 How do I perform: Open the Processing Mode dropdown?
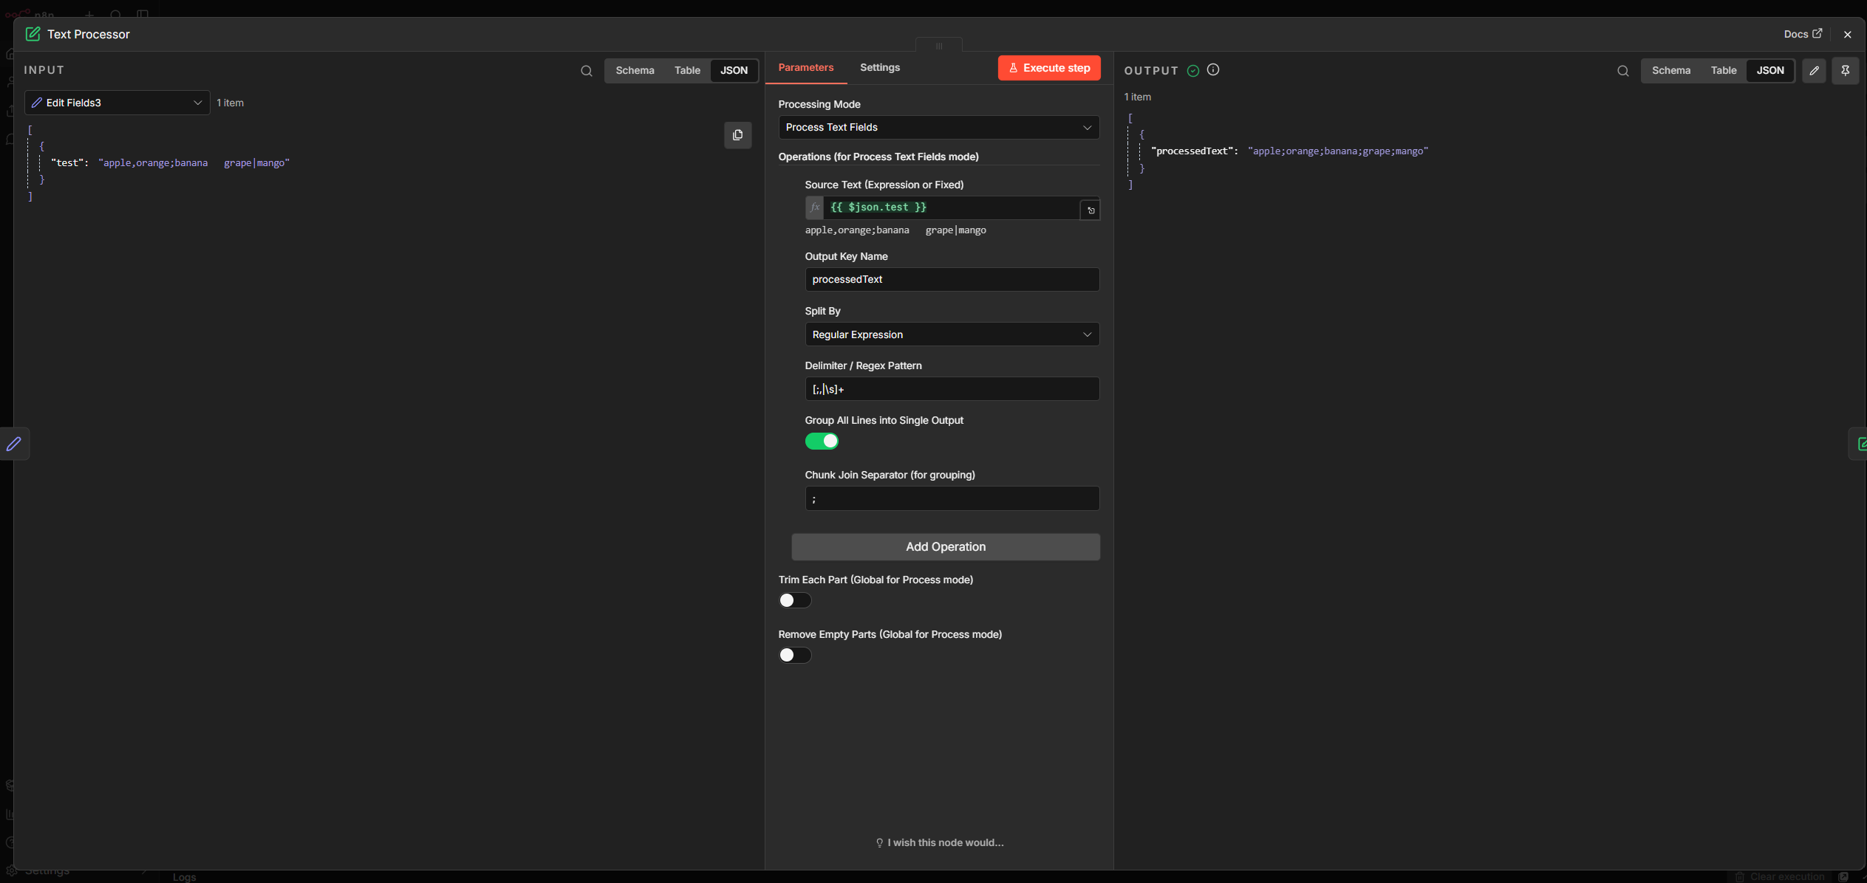(938, 128)
